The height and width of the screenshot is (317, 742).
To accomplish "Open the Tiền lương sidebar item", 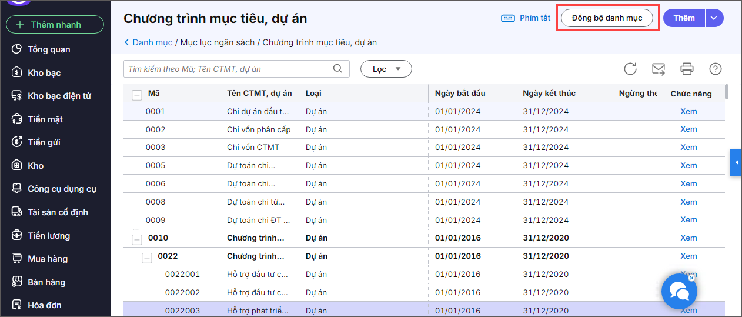I will 49,236.
